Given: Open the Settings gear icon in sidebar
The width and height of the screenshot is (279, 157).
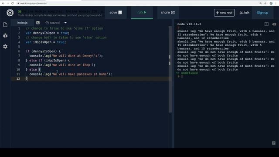Looking at the screenshot, I should [5, 47].
